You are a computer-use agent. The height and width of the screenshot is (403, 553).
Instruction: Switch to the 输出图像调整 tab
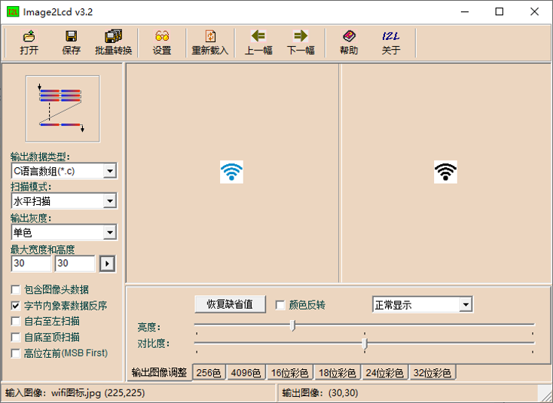[x=159, y=372]
